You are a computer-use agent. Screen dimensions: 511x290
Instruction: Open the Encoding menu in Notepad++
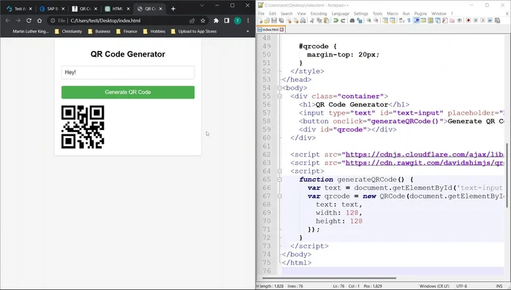coord(319,14)
